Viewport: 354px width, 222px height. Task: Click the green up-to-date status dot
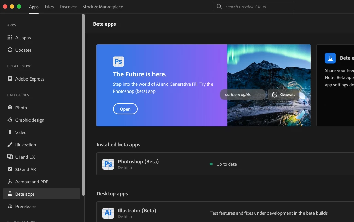tap(211, 164)
